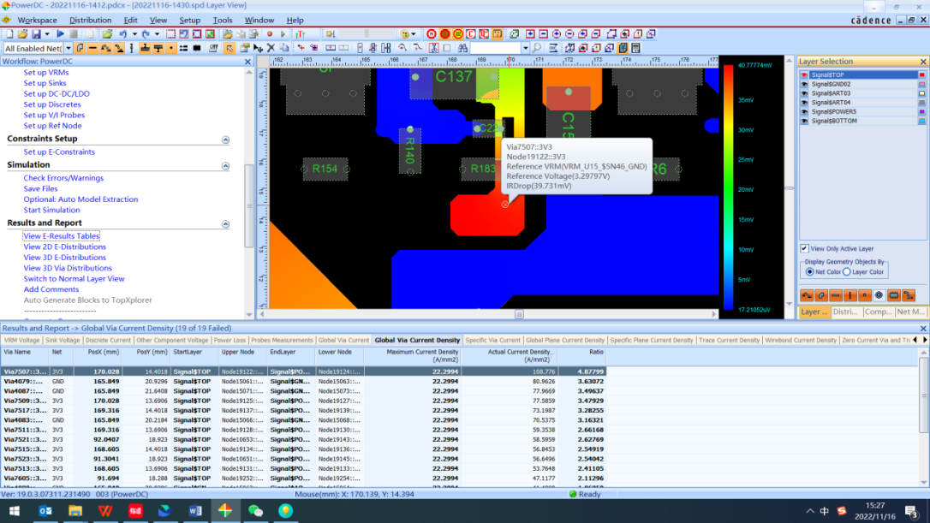
Task: Click Switch to Normal Layer View link
Action: point(74,279)
